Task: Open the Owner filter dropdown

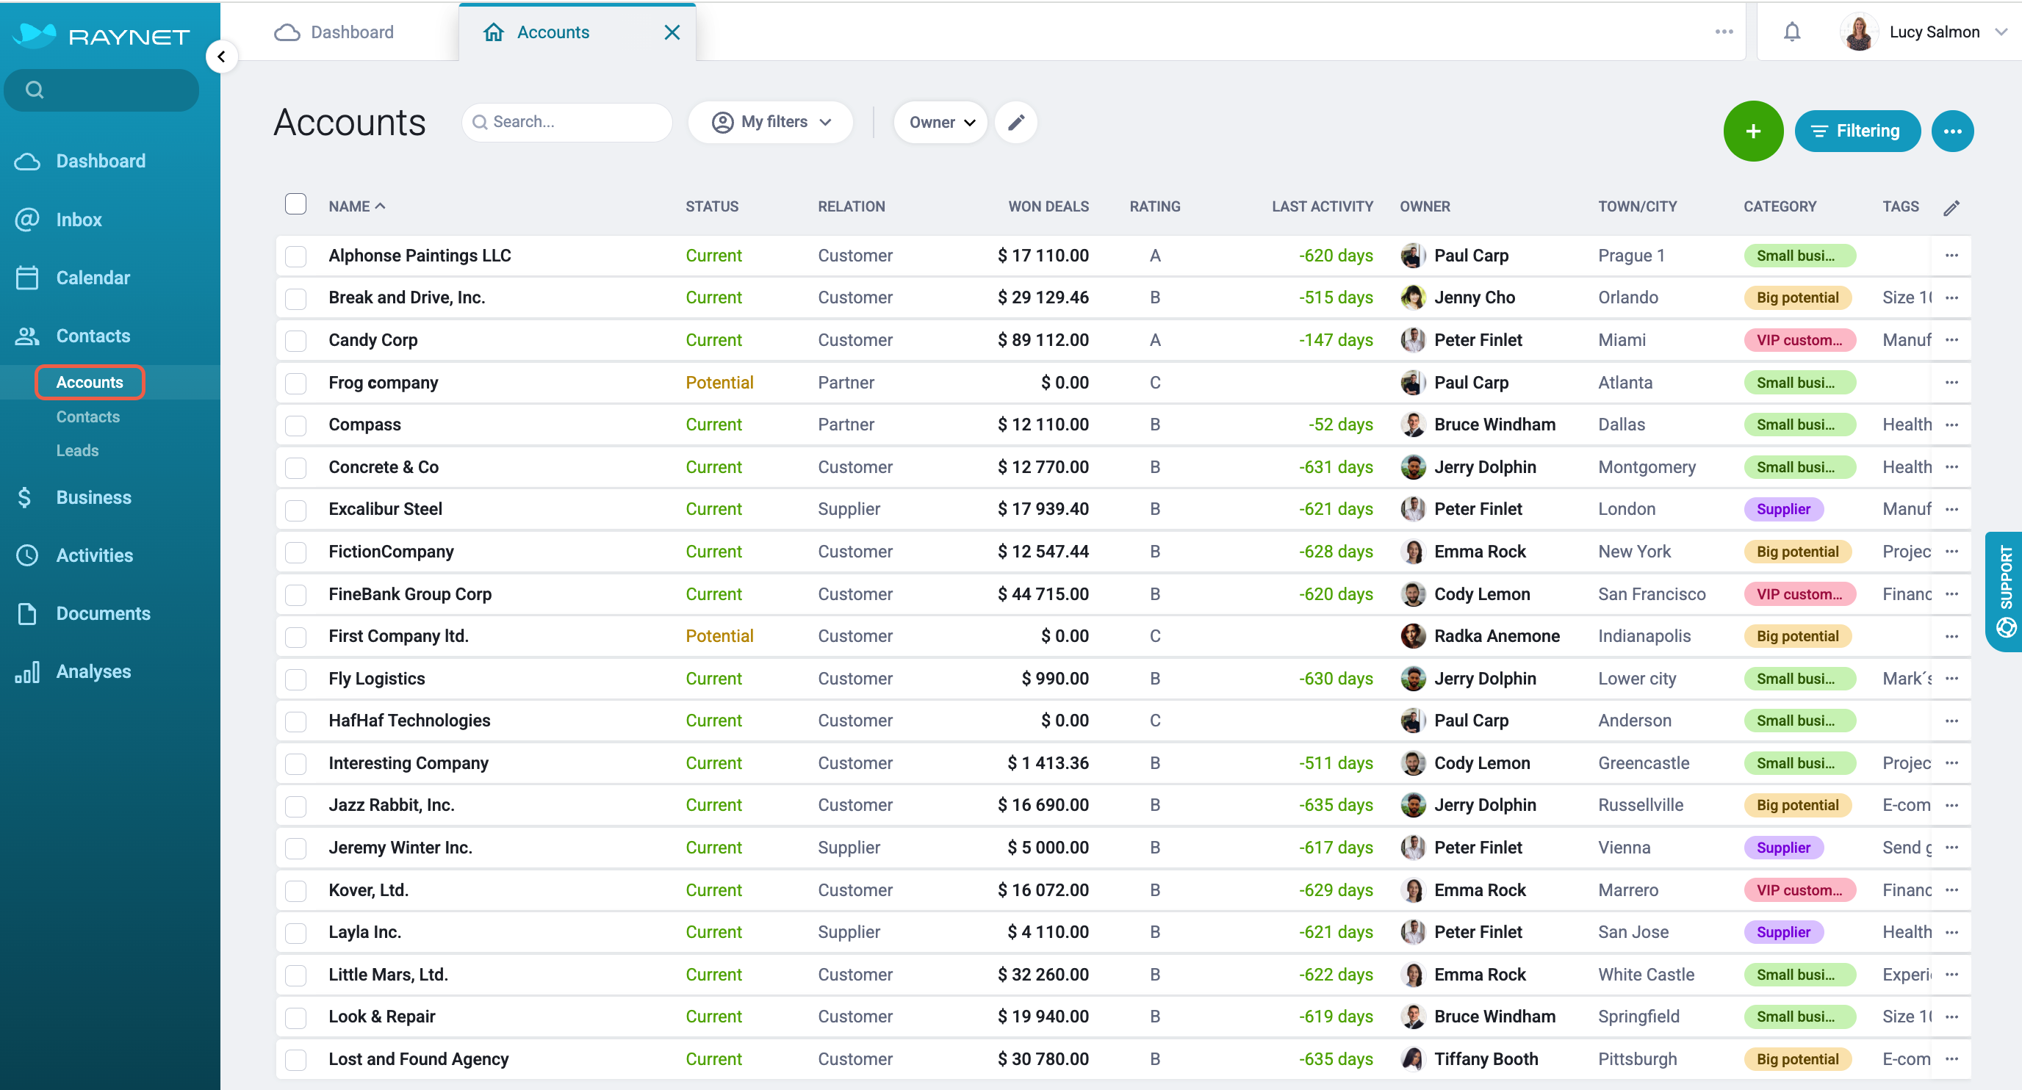Action: pyautogui.click(x=940, y=123)
